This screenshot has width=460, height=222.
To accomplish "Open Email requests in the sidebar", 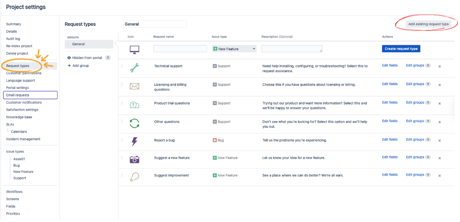I will (x=18, y=95).
